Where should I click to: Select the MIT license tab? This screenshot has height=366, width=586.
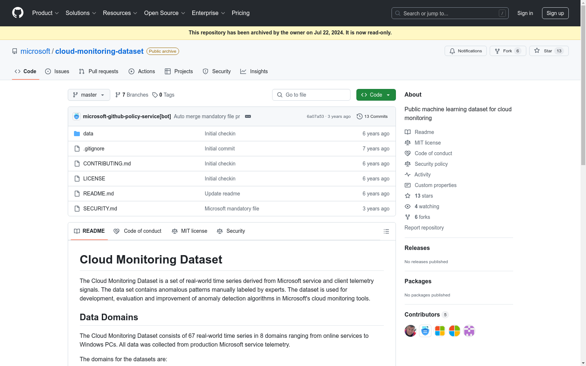tap(189, 231)
